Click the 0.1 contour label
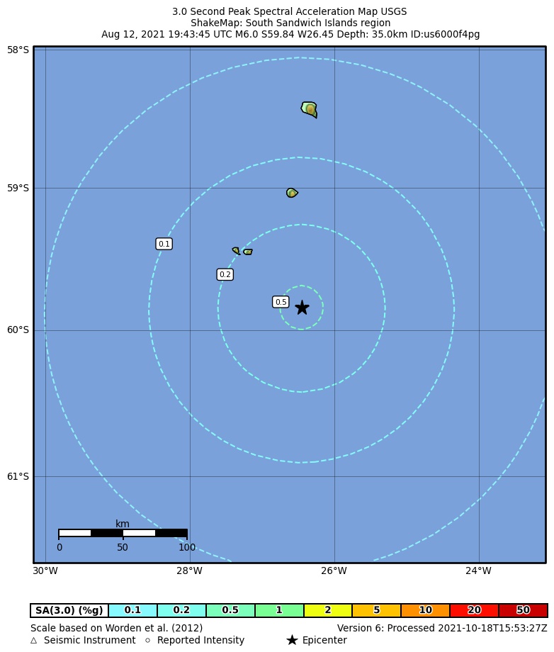 click(x=164, y=244)
